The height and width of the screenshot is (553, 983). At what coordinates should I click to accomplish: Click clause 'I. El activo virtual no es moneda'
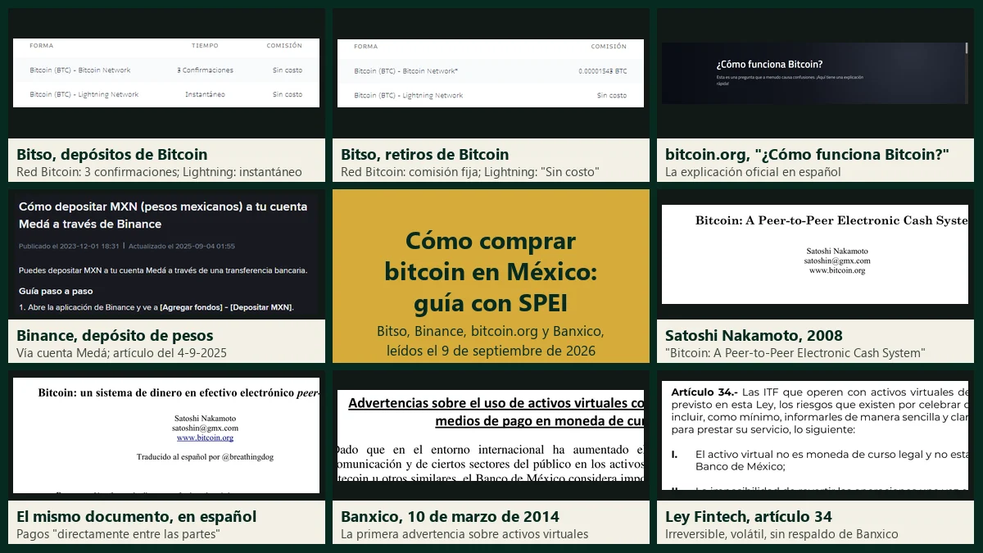pyautogui.click(x=819, y=460)
